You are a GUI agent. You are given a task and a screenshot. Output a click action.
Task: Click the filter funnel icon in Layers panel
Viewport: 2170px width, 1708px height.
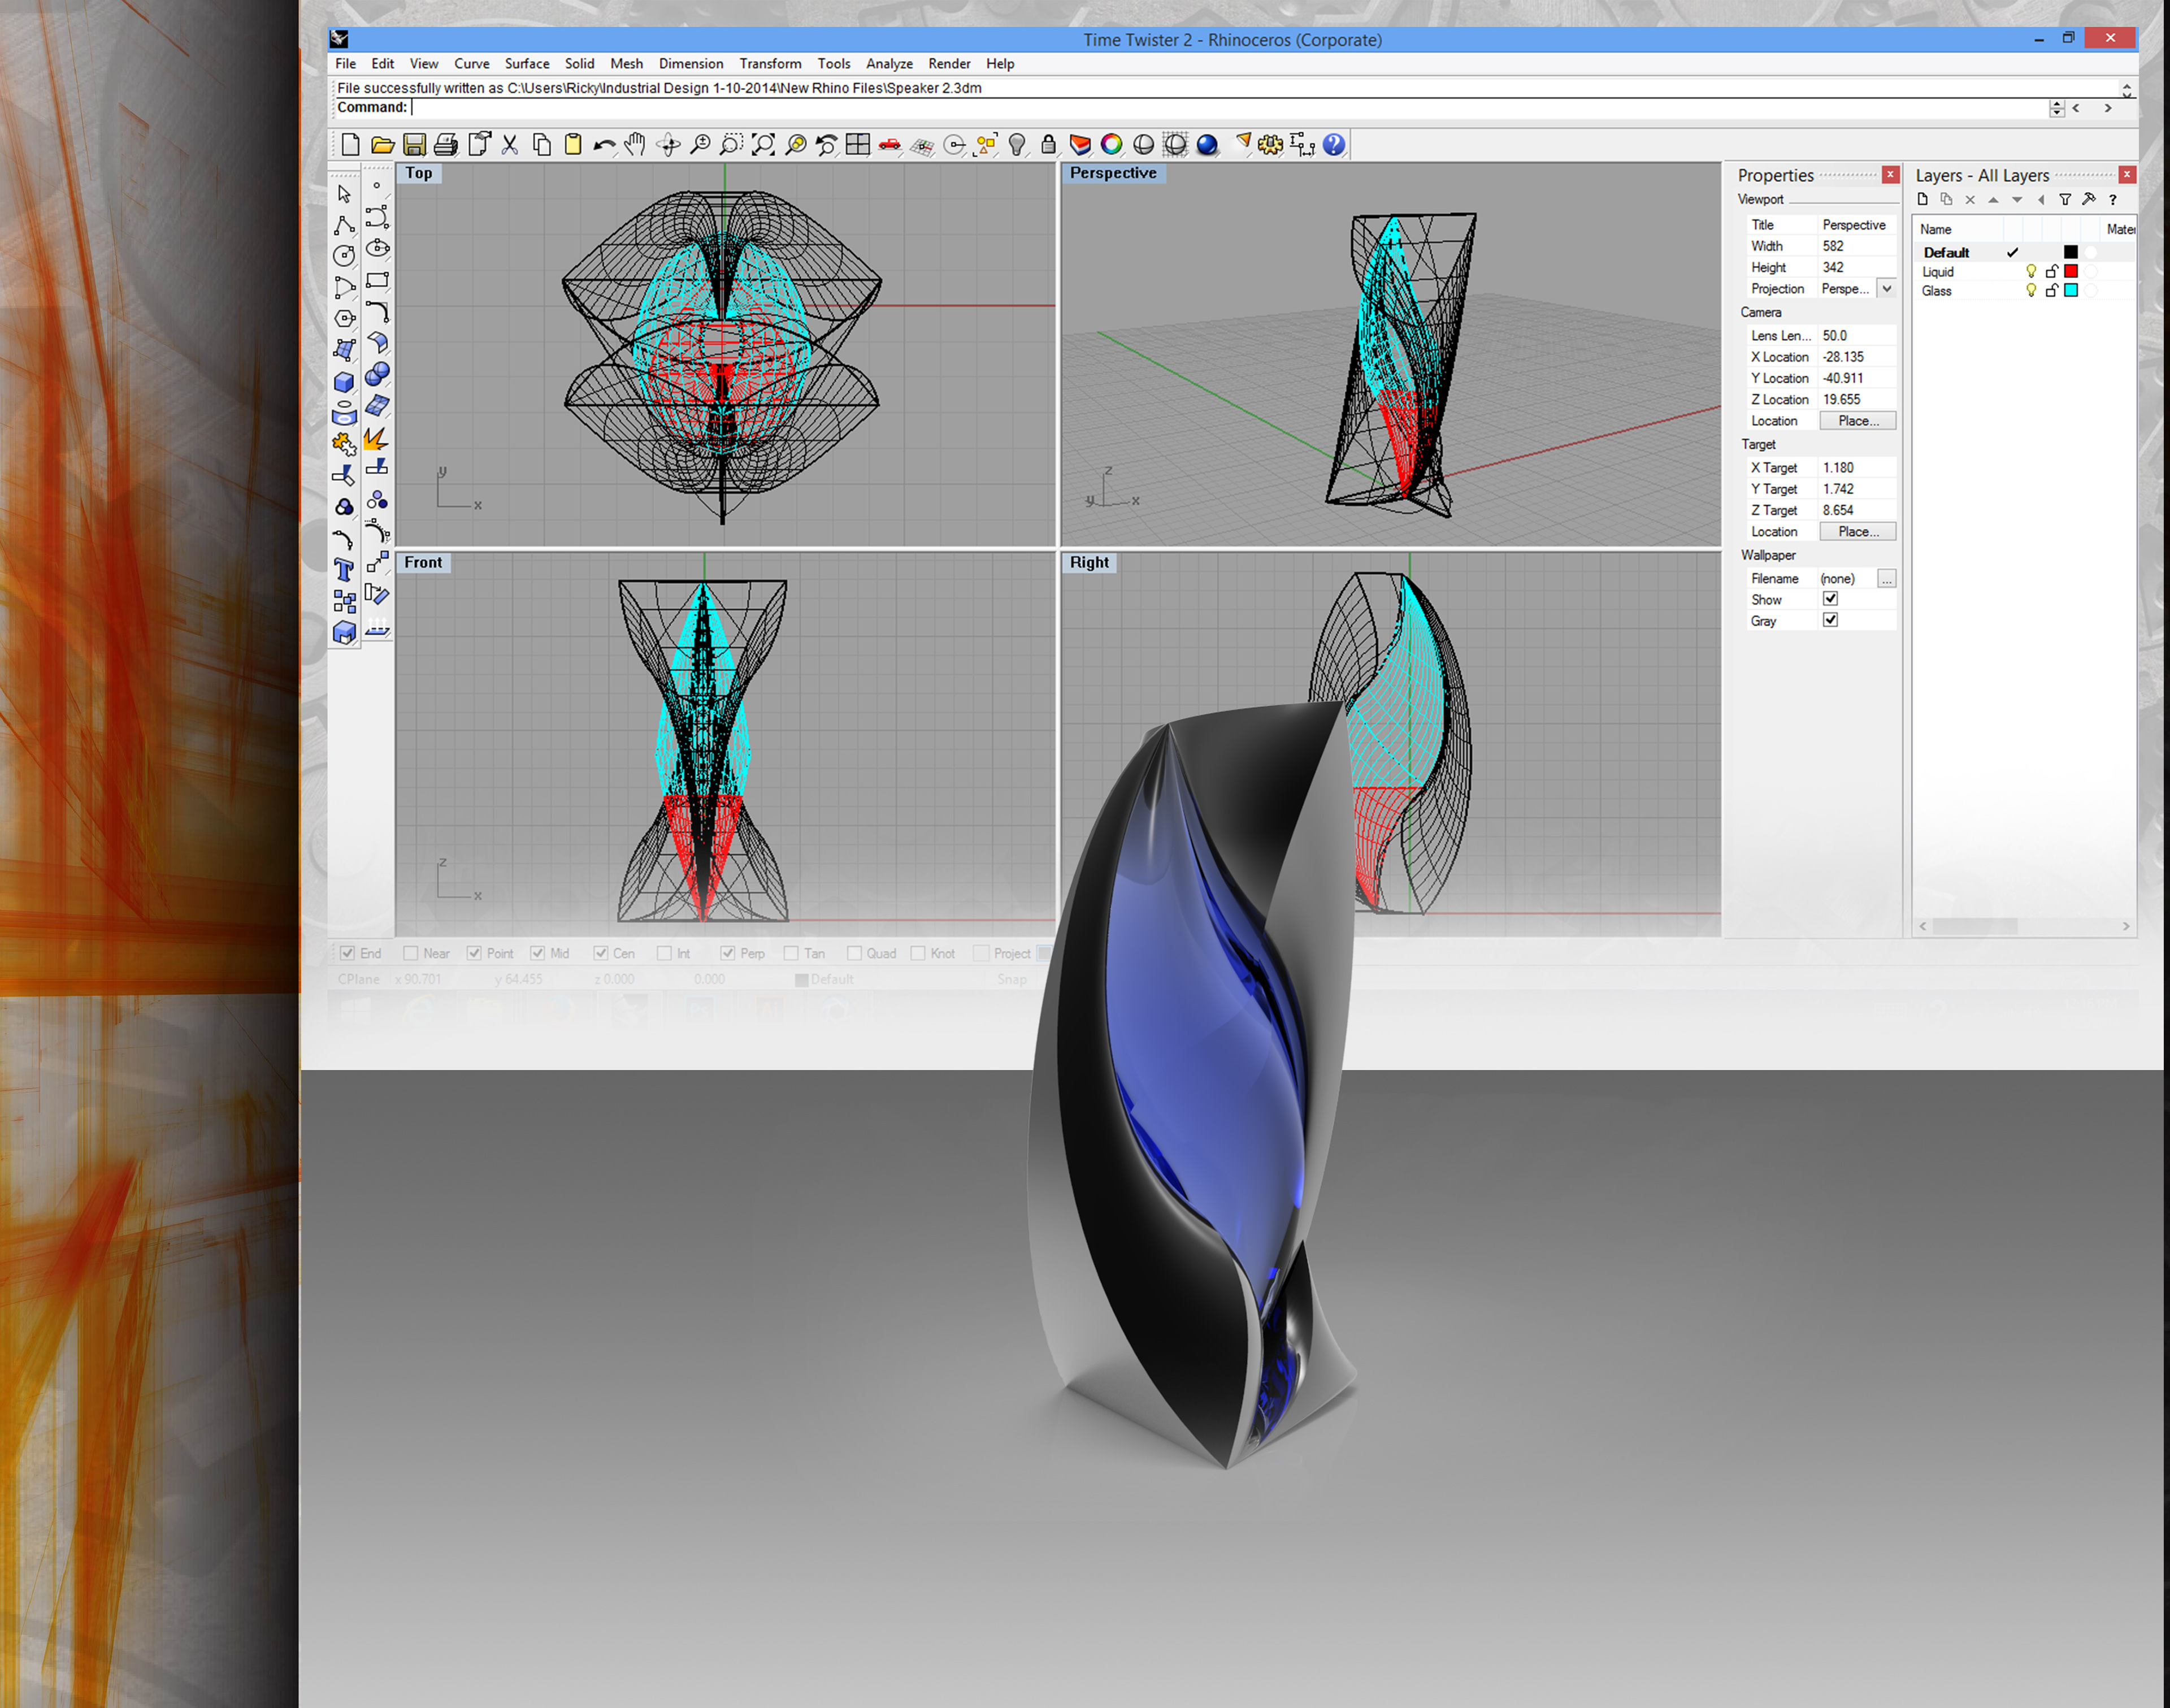(2065, 200)
